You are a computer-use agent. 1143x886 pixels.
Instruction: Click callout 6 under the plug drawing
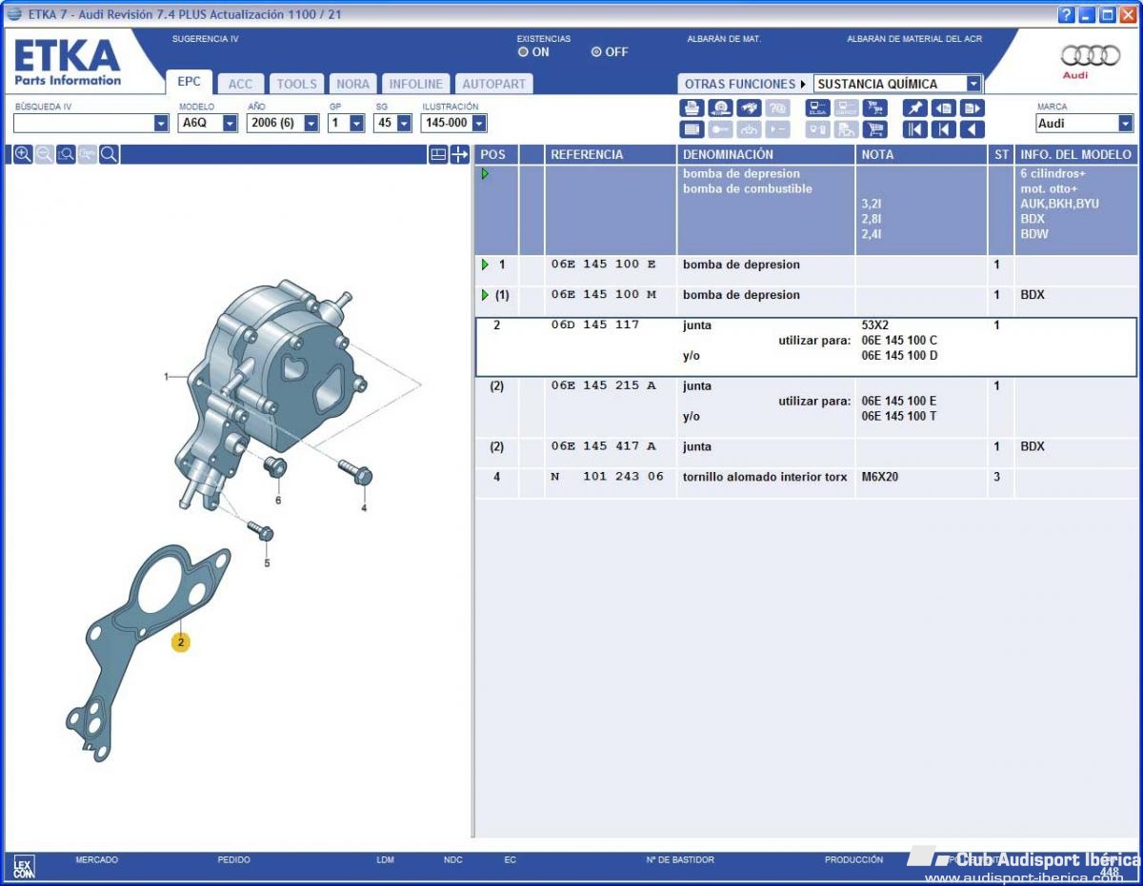pyautogui.click(x=278, y=500)
